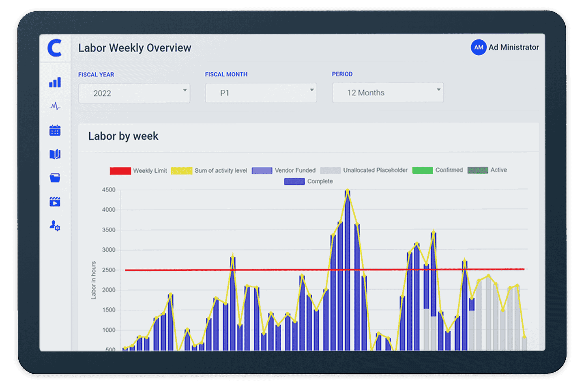Screen dimensions: 584x386
Task: Open the Period 12 Months dropdown
Action: click(388, 93)
